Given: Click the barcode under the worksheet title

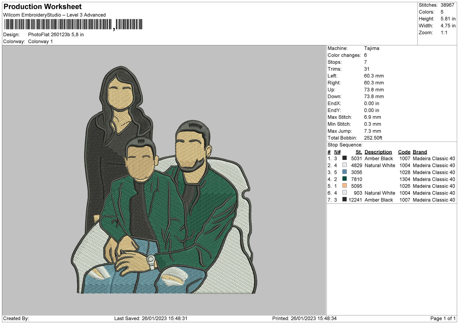Looking at the screenshot, I should point(73,24).
